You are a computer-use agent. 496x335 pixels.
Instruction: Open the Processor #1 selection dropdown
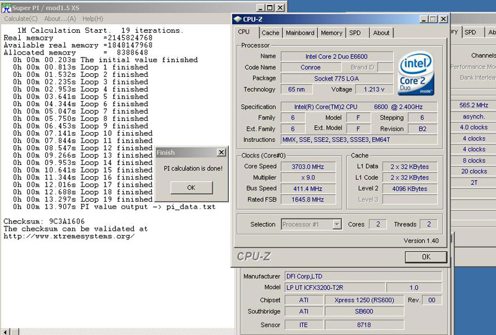pos(337,225)
